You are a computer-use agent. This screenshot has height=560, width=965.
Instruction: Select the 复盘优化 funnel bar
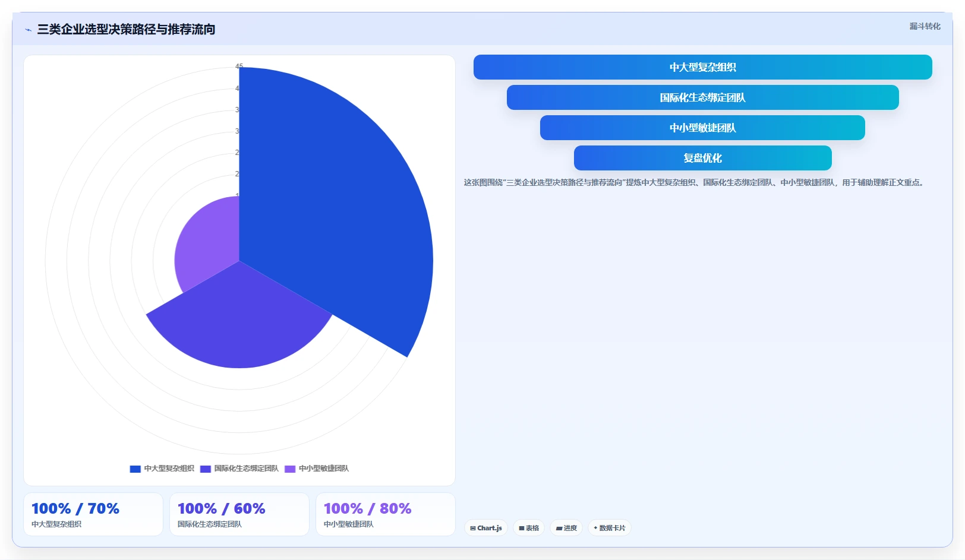click(x=702, y=158)
